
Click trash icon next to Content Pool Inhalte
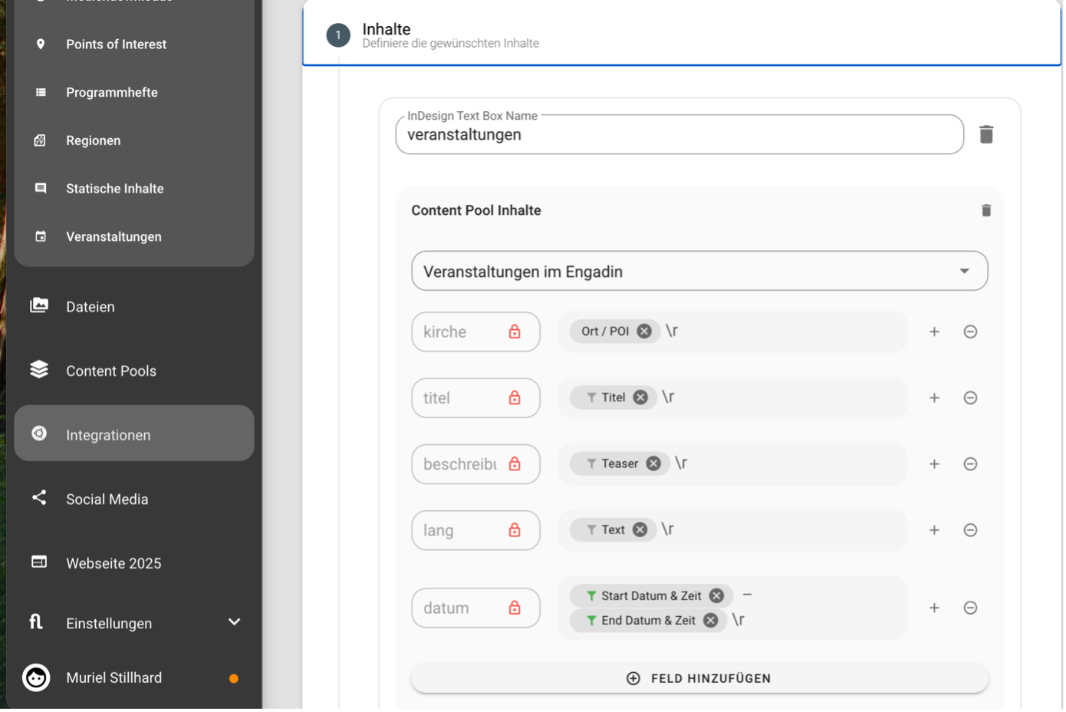point(986,210)
